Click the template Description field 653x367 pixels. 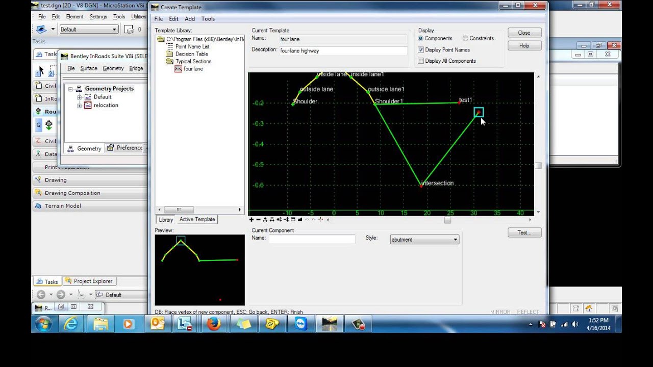point(343,51)
